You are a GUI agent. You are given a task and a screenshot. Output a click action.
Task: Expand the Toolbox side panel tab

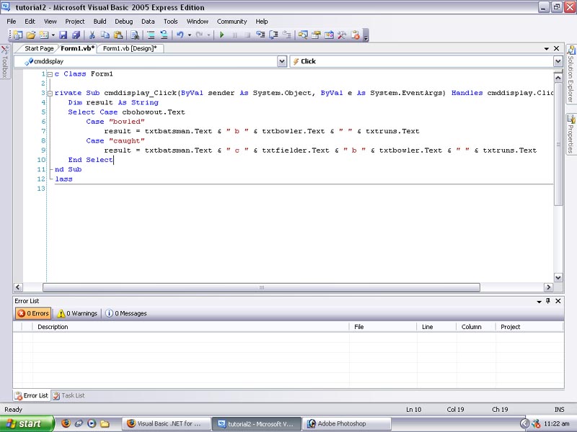(5, 61)
